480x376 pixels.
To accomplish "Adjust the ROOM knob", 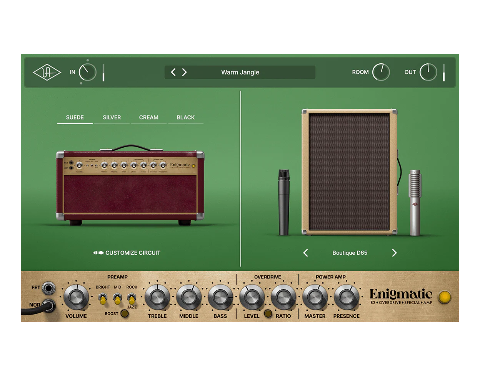I will (381, 72).
